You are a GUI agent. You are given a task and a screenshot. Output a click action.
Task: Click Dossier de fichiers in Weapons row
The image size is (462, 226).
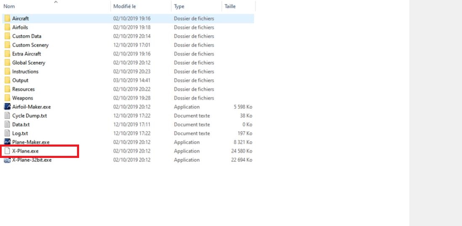(194, 98)
